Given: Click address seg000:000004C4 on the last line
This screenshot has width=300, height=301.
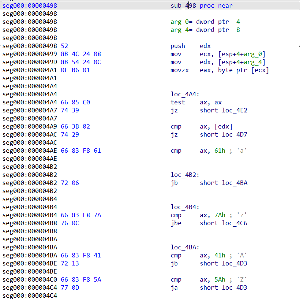Looking at the screenshot, I should (30, 296).
